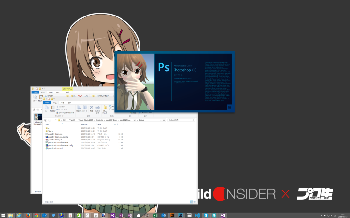Click the Skype icon on the taskbar
The height and width of the screenshot is (218, 350).
tap(206, 215)
